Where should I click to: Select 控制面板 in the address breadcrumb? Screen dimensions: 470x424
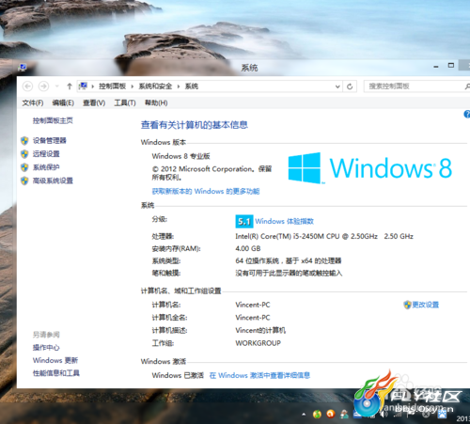coord(112,86)
